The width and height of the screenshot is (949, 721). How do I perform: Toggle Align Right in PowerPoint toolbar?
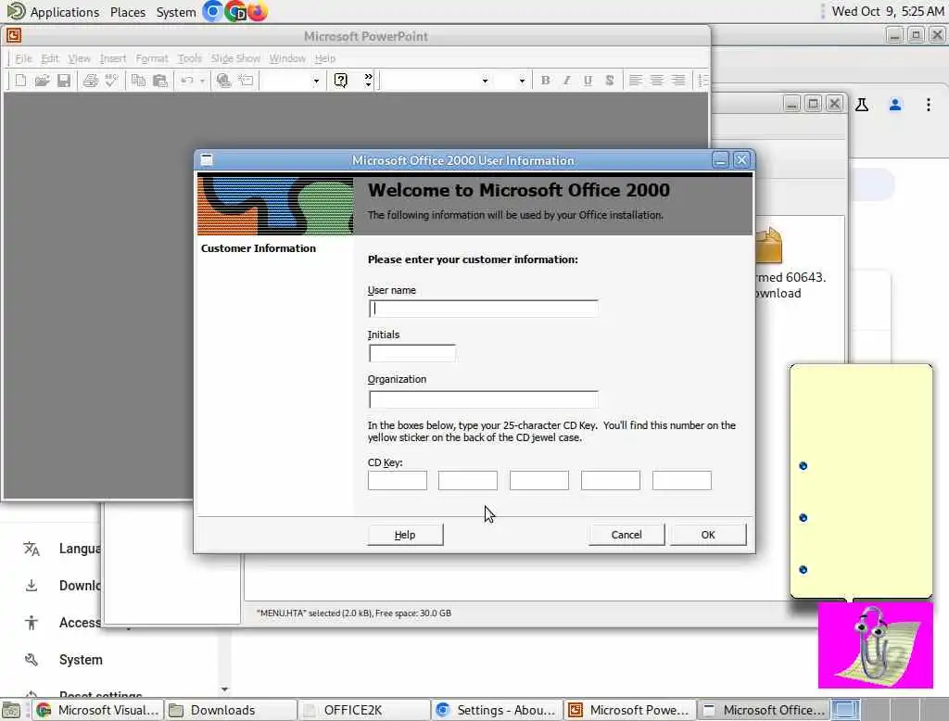678,81
